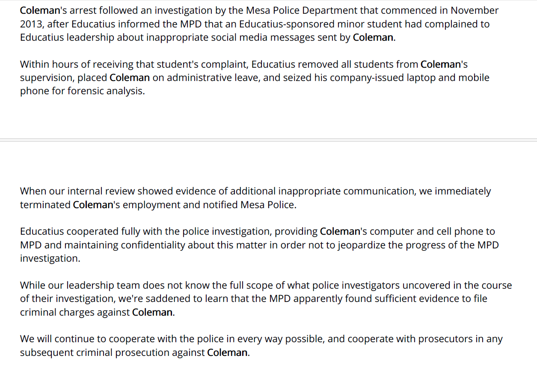This screenshot has width=537, height=370.
Task: Click the words "When our internal review"
Action: pos(77,191)
